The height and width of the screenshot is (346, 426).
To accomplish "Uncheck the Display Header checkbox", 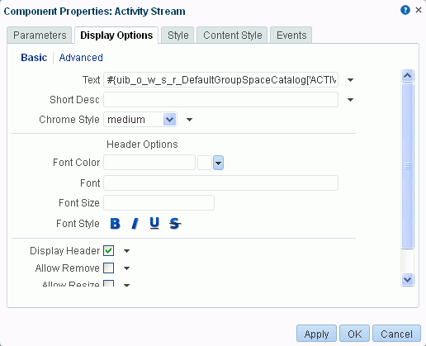I will coord(108,251).
